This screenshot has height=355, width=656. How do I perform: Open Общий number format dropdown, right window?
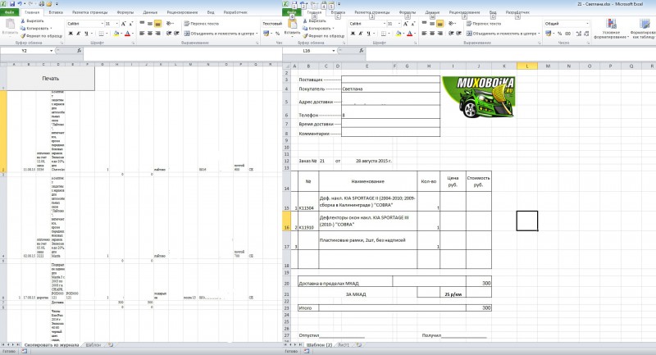(x=587, y=24)
